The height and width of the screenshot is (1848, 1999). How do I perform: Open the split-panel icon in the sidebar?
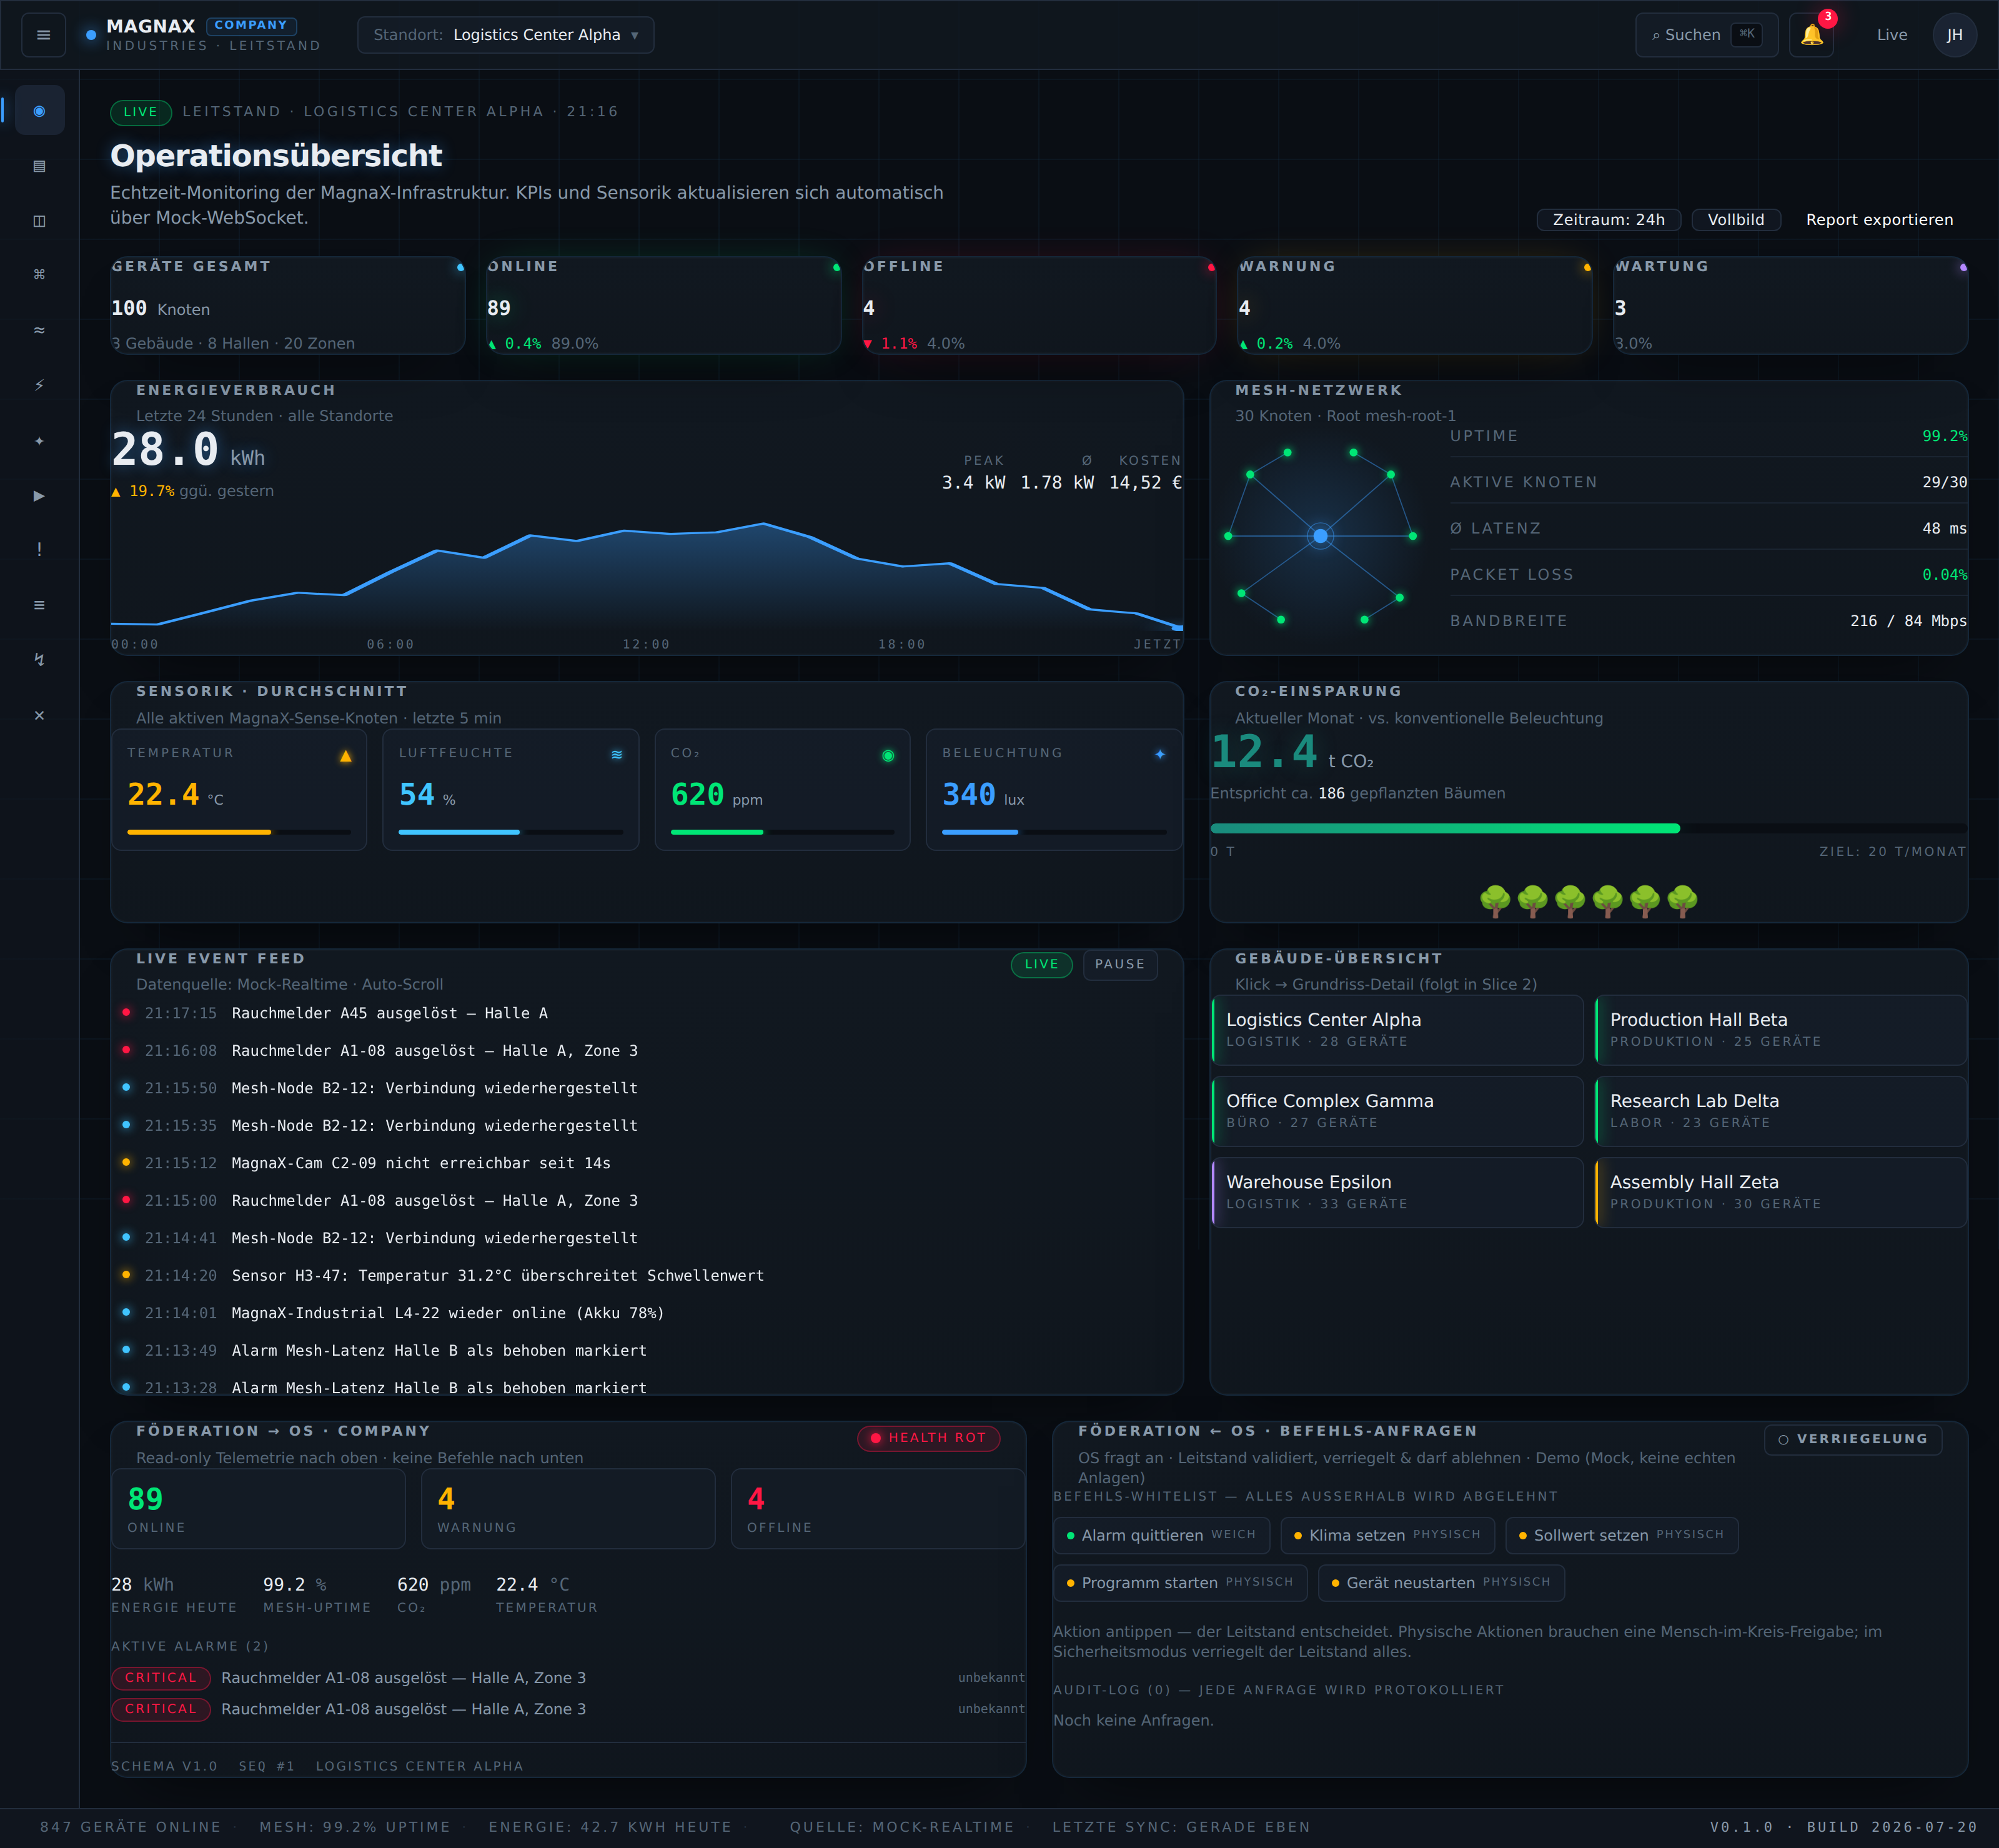pyautogui.click(x=39, y=221)
